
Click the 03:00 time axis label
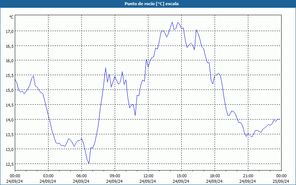(x=48, y=176)
